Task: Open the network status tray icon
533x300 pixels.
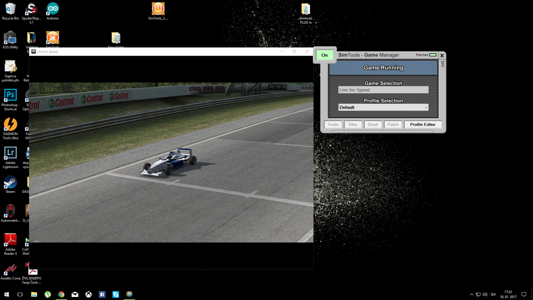Action: pos(478,294)
